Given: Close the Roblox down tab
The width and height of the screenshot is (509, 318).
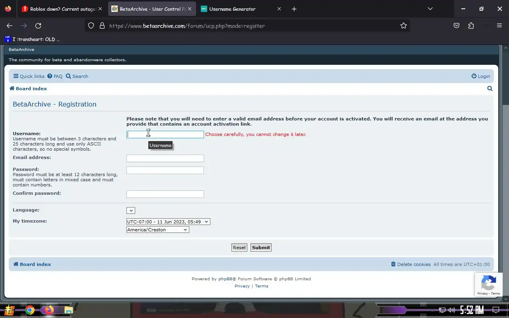Looking at the screenshot, I should click(x=100, y=9).
